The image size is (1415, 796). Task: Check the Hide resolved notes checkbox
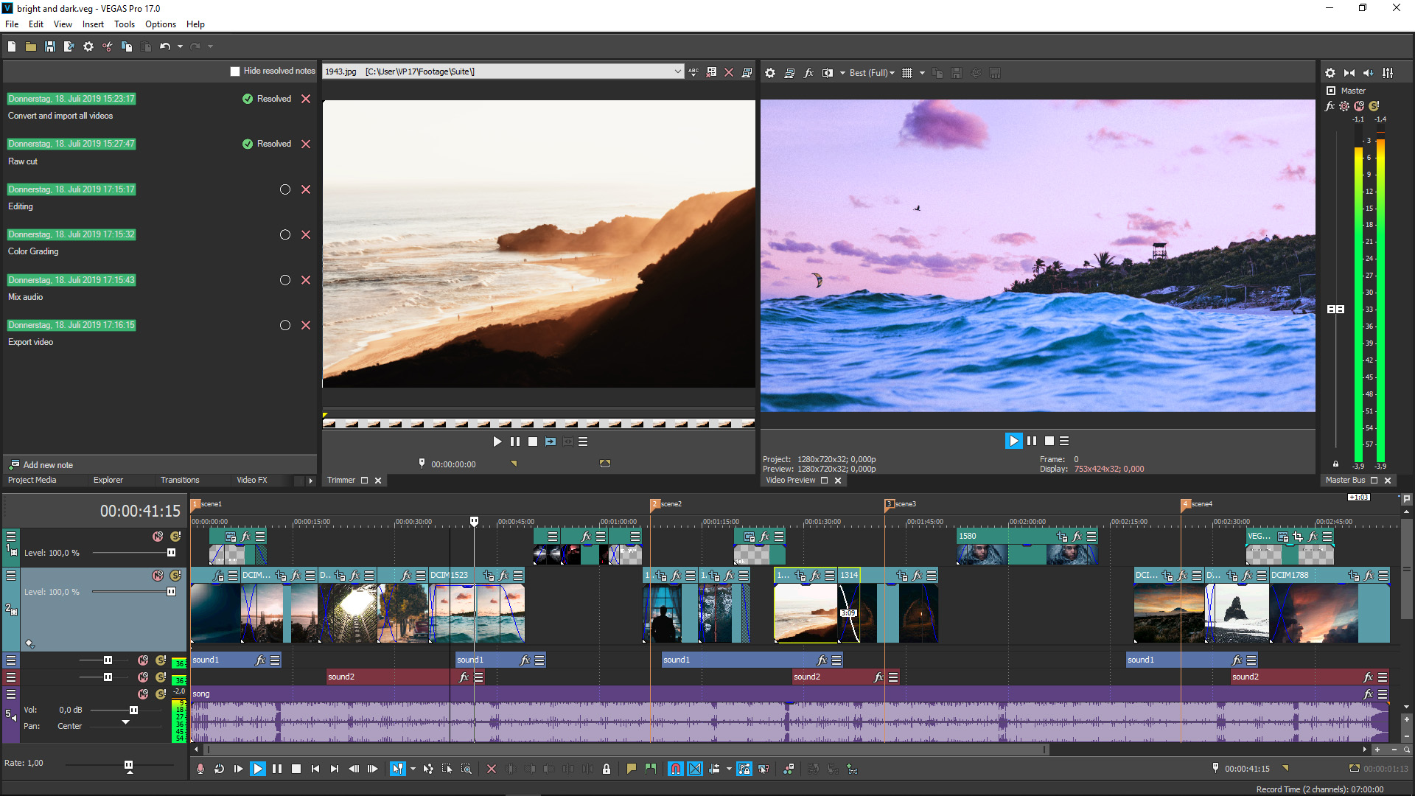[x=235, y=71]
